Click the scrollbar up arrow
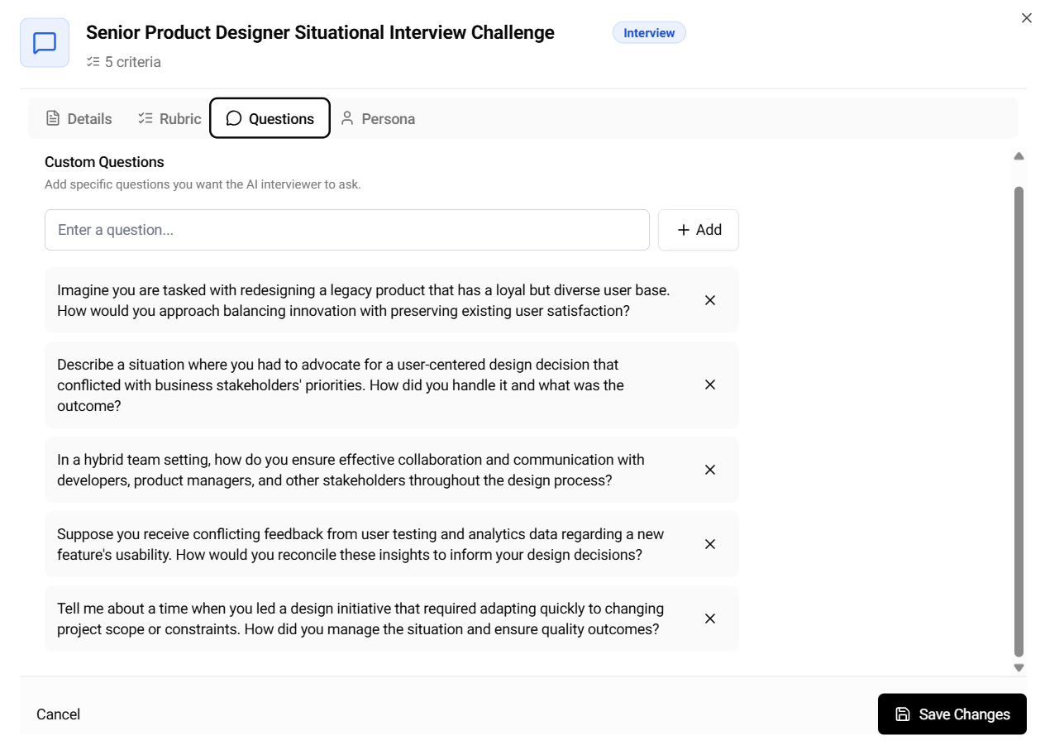The width and height of the screenshot is (1045, 750). (x=1019, y=156)
